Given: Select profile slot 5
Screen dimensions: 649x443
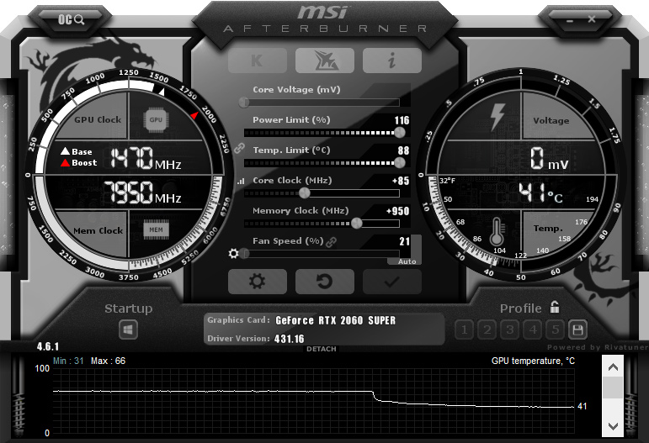Looking at the screenshot, I should click(555, 330).
